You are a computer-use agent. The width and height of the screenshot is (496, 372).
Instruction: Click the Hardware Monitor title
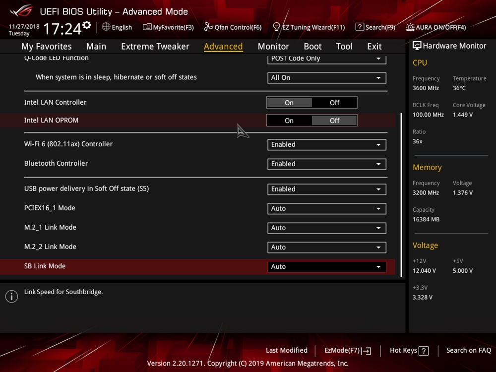coord(454,46)
